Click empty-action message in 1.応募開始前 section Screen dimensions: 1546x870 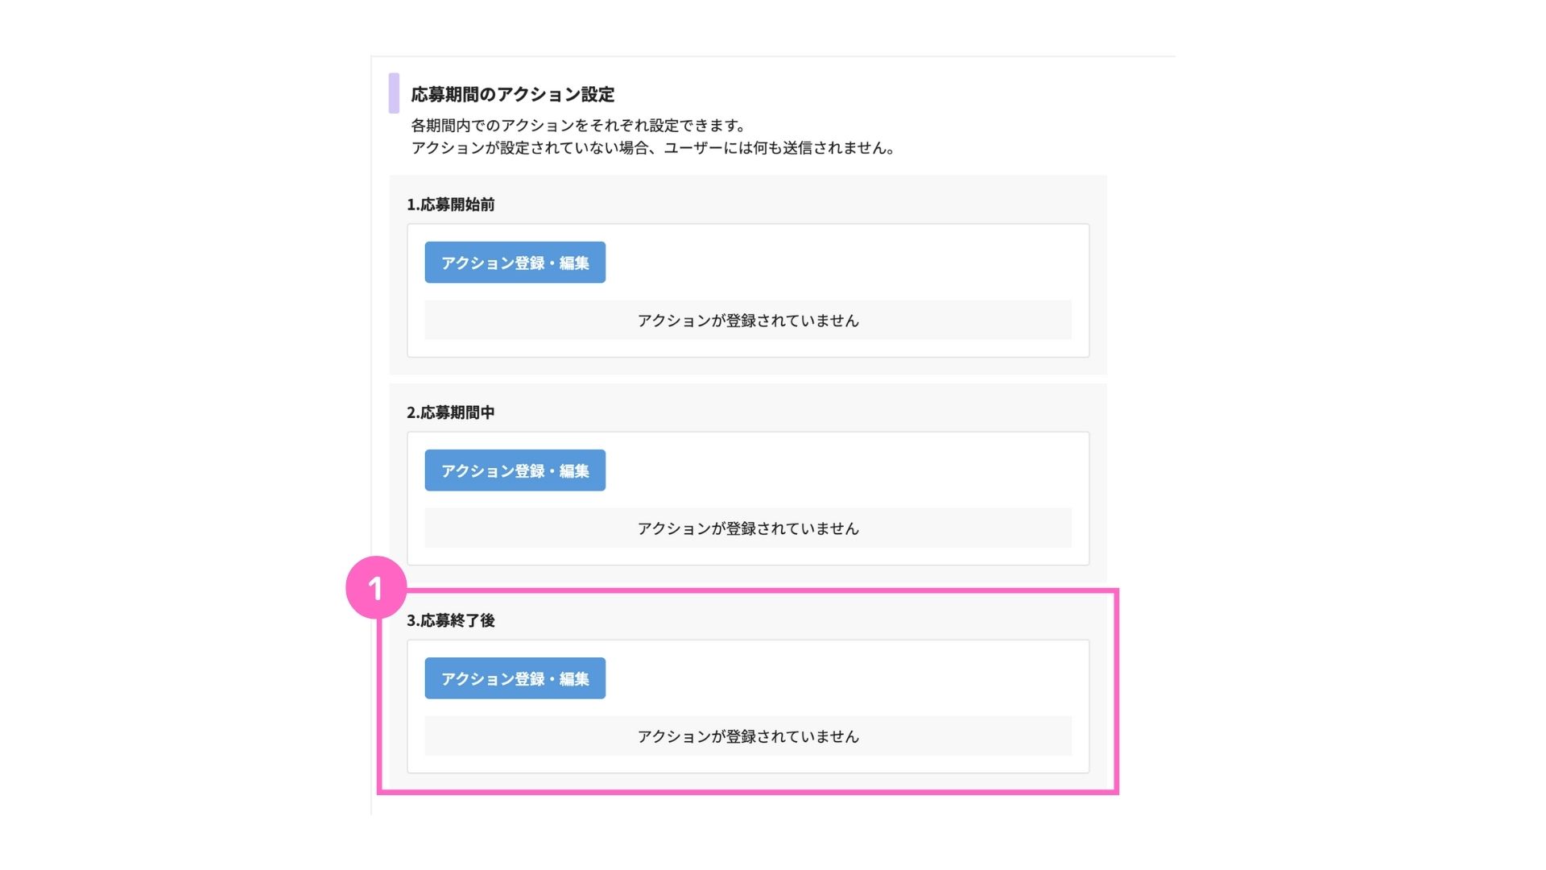pyautogui.click(x=748, y=320)
